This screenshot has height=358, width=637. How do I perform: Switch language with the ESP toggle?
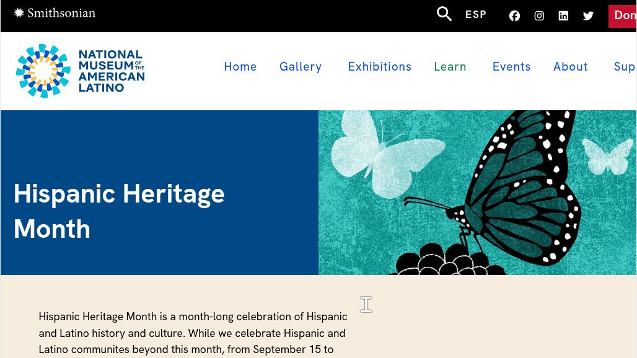[x=476, y=15]
